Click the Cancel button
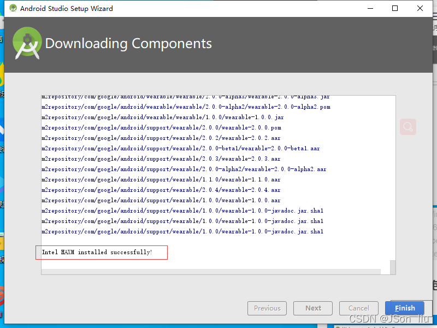Image resolution: width=437 pixels, height=328 pixels. 359,308
